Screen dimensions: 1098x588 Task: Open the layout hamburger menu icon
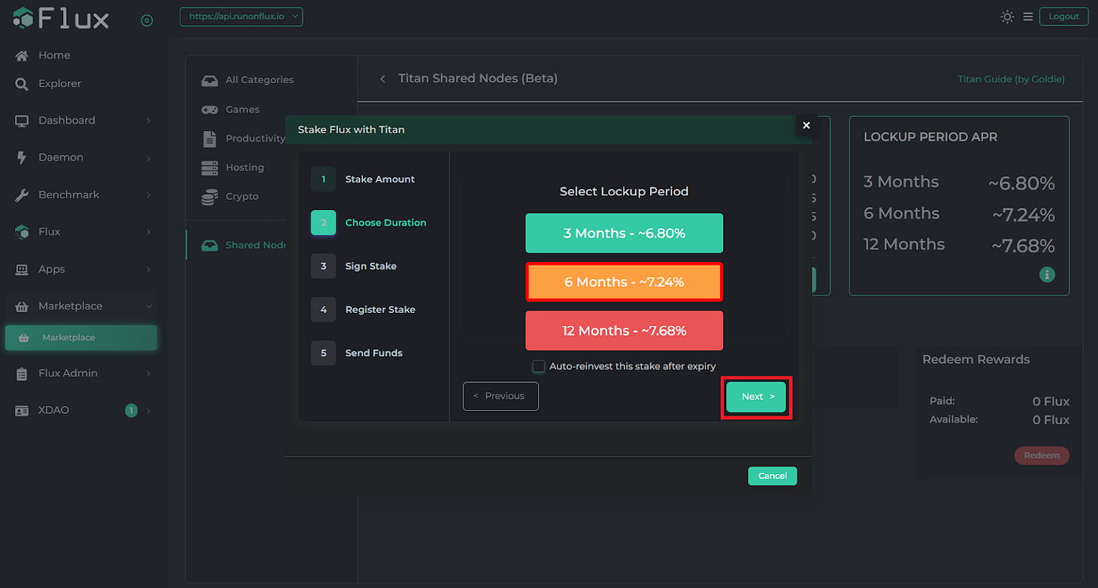click(1028, 16)
